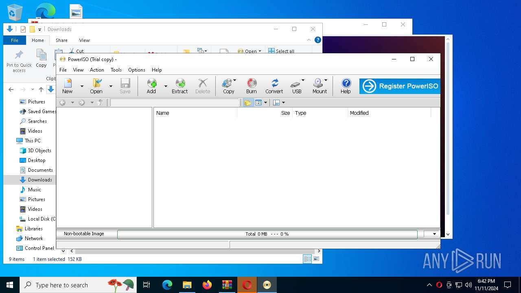Click the Convert toolbar icon
Viewport: 521px width, 293px height.
[x=274, y=86]
